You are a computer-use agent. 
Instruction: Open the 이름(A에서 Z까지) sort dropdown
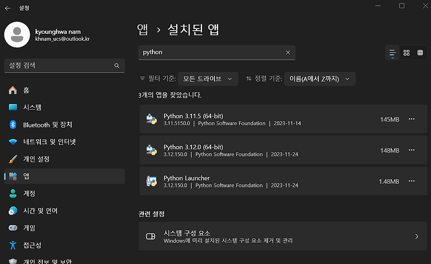319,79
